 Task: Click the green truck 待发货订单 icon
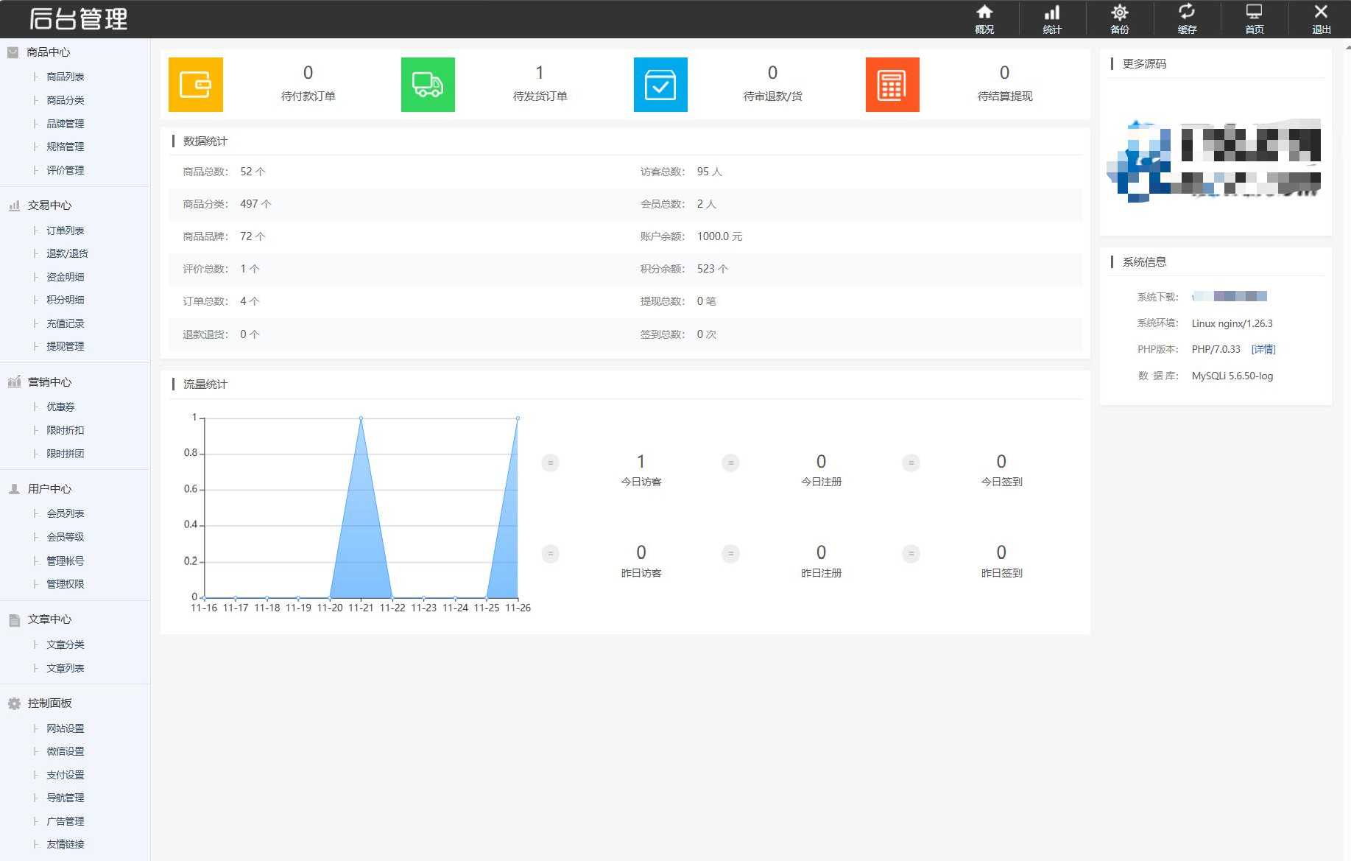click(x=428, y=85)
